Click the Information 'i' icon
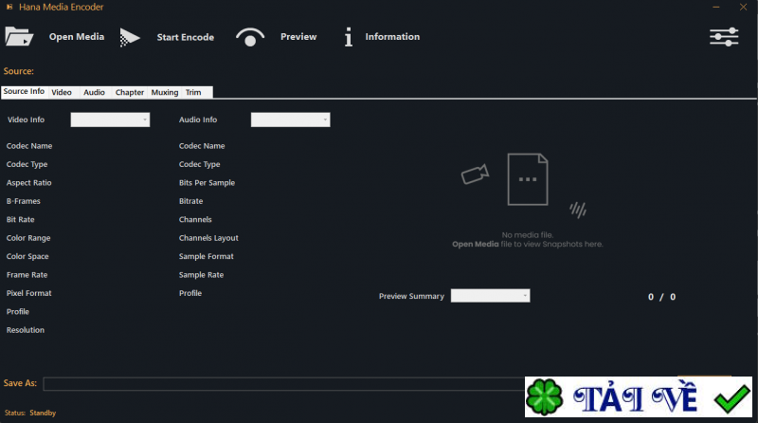 pyautogui.click(x=348, y=37)
